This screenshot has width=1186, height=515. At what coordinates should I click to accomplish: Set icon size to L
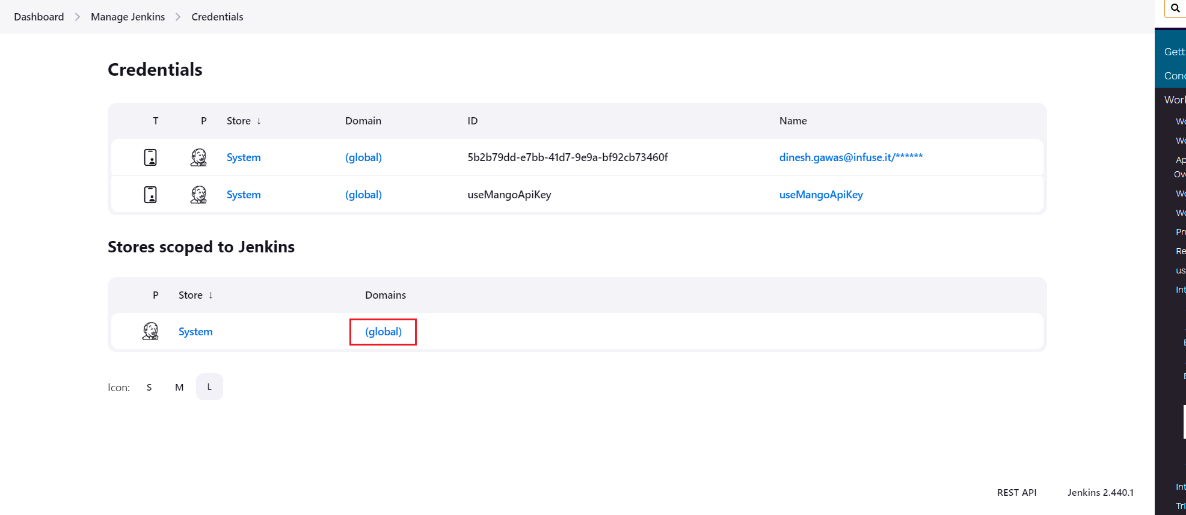point(209,387)
